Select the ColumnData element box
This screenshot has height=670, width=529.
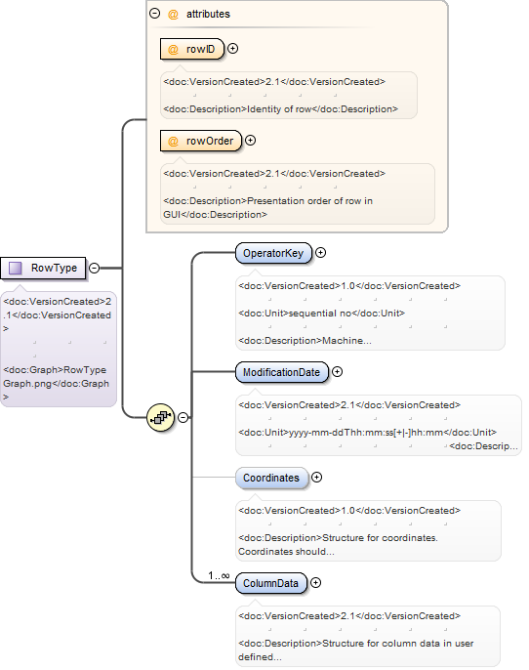[271, 583]
